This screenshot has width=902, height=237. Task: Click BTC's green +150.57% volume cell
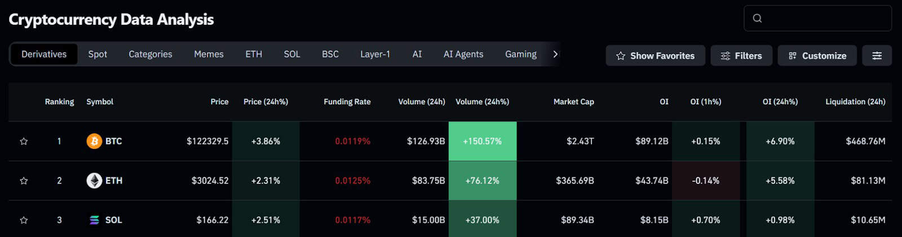[483, 141]
